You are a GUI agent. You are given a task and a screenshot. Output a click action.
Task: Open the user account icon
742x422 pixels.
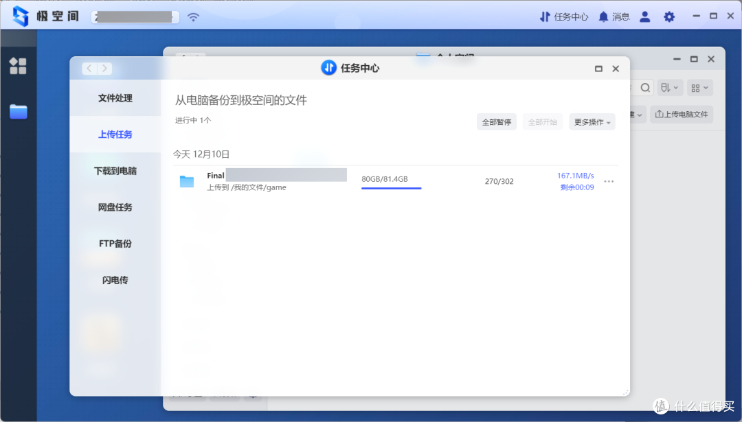(x=644, y=17)
